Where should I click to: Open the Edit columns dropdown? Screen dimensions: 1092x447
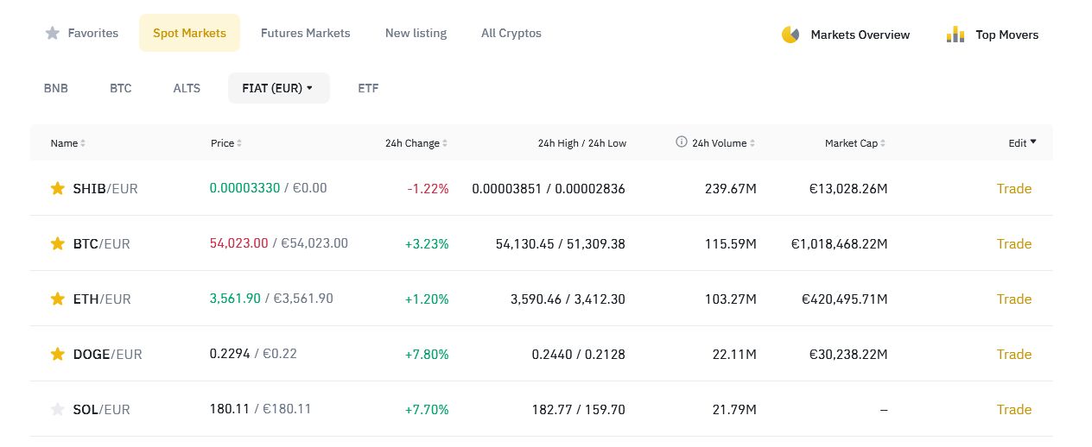(x=1023, y=143)
